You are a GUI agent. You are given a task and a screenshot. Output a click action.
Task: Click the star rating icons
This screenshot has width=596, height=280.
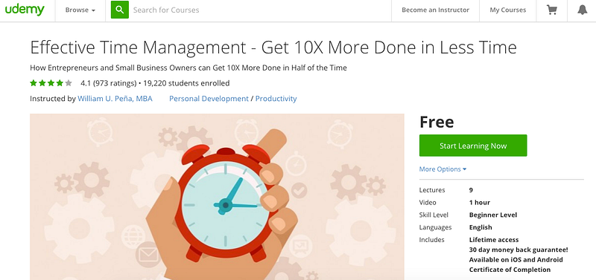point(51,83)
